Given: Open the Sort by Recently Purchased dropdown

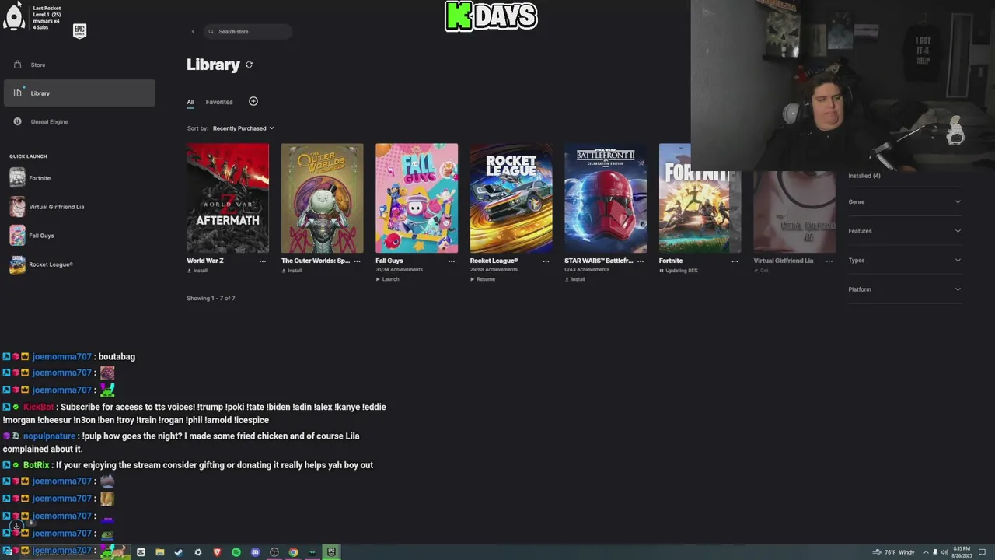Looking at the screenshot, I should click(x=243, y=128).
